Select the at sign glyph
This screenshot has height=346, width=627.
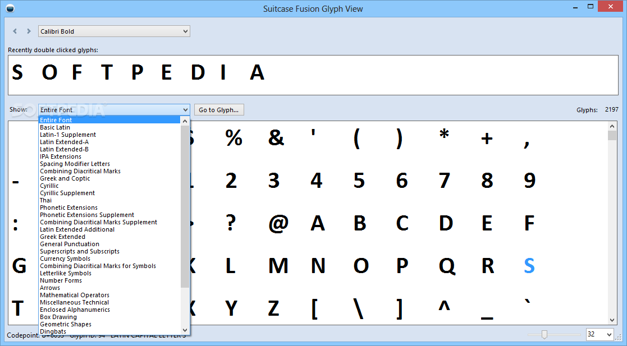tap(278, 223)
